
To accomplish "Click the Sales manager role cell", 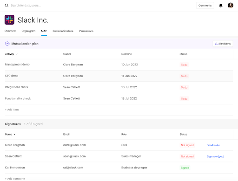I will pyautogui.click(x=131, y=156).
